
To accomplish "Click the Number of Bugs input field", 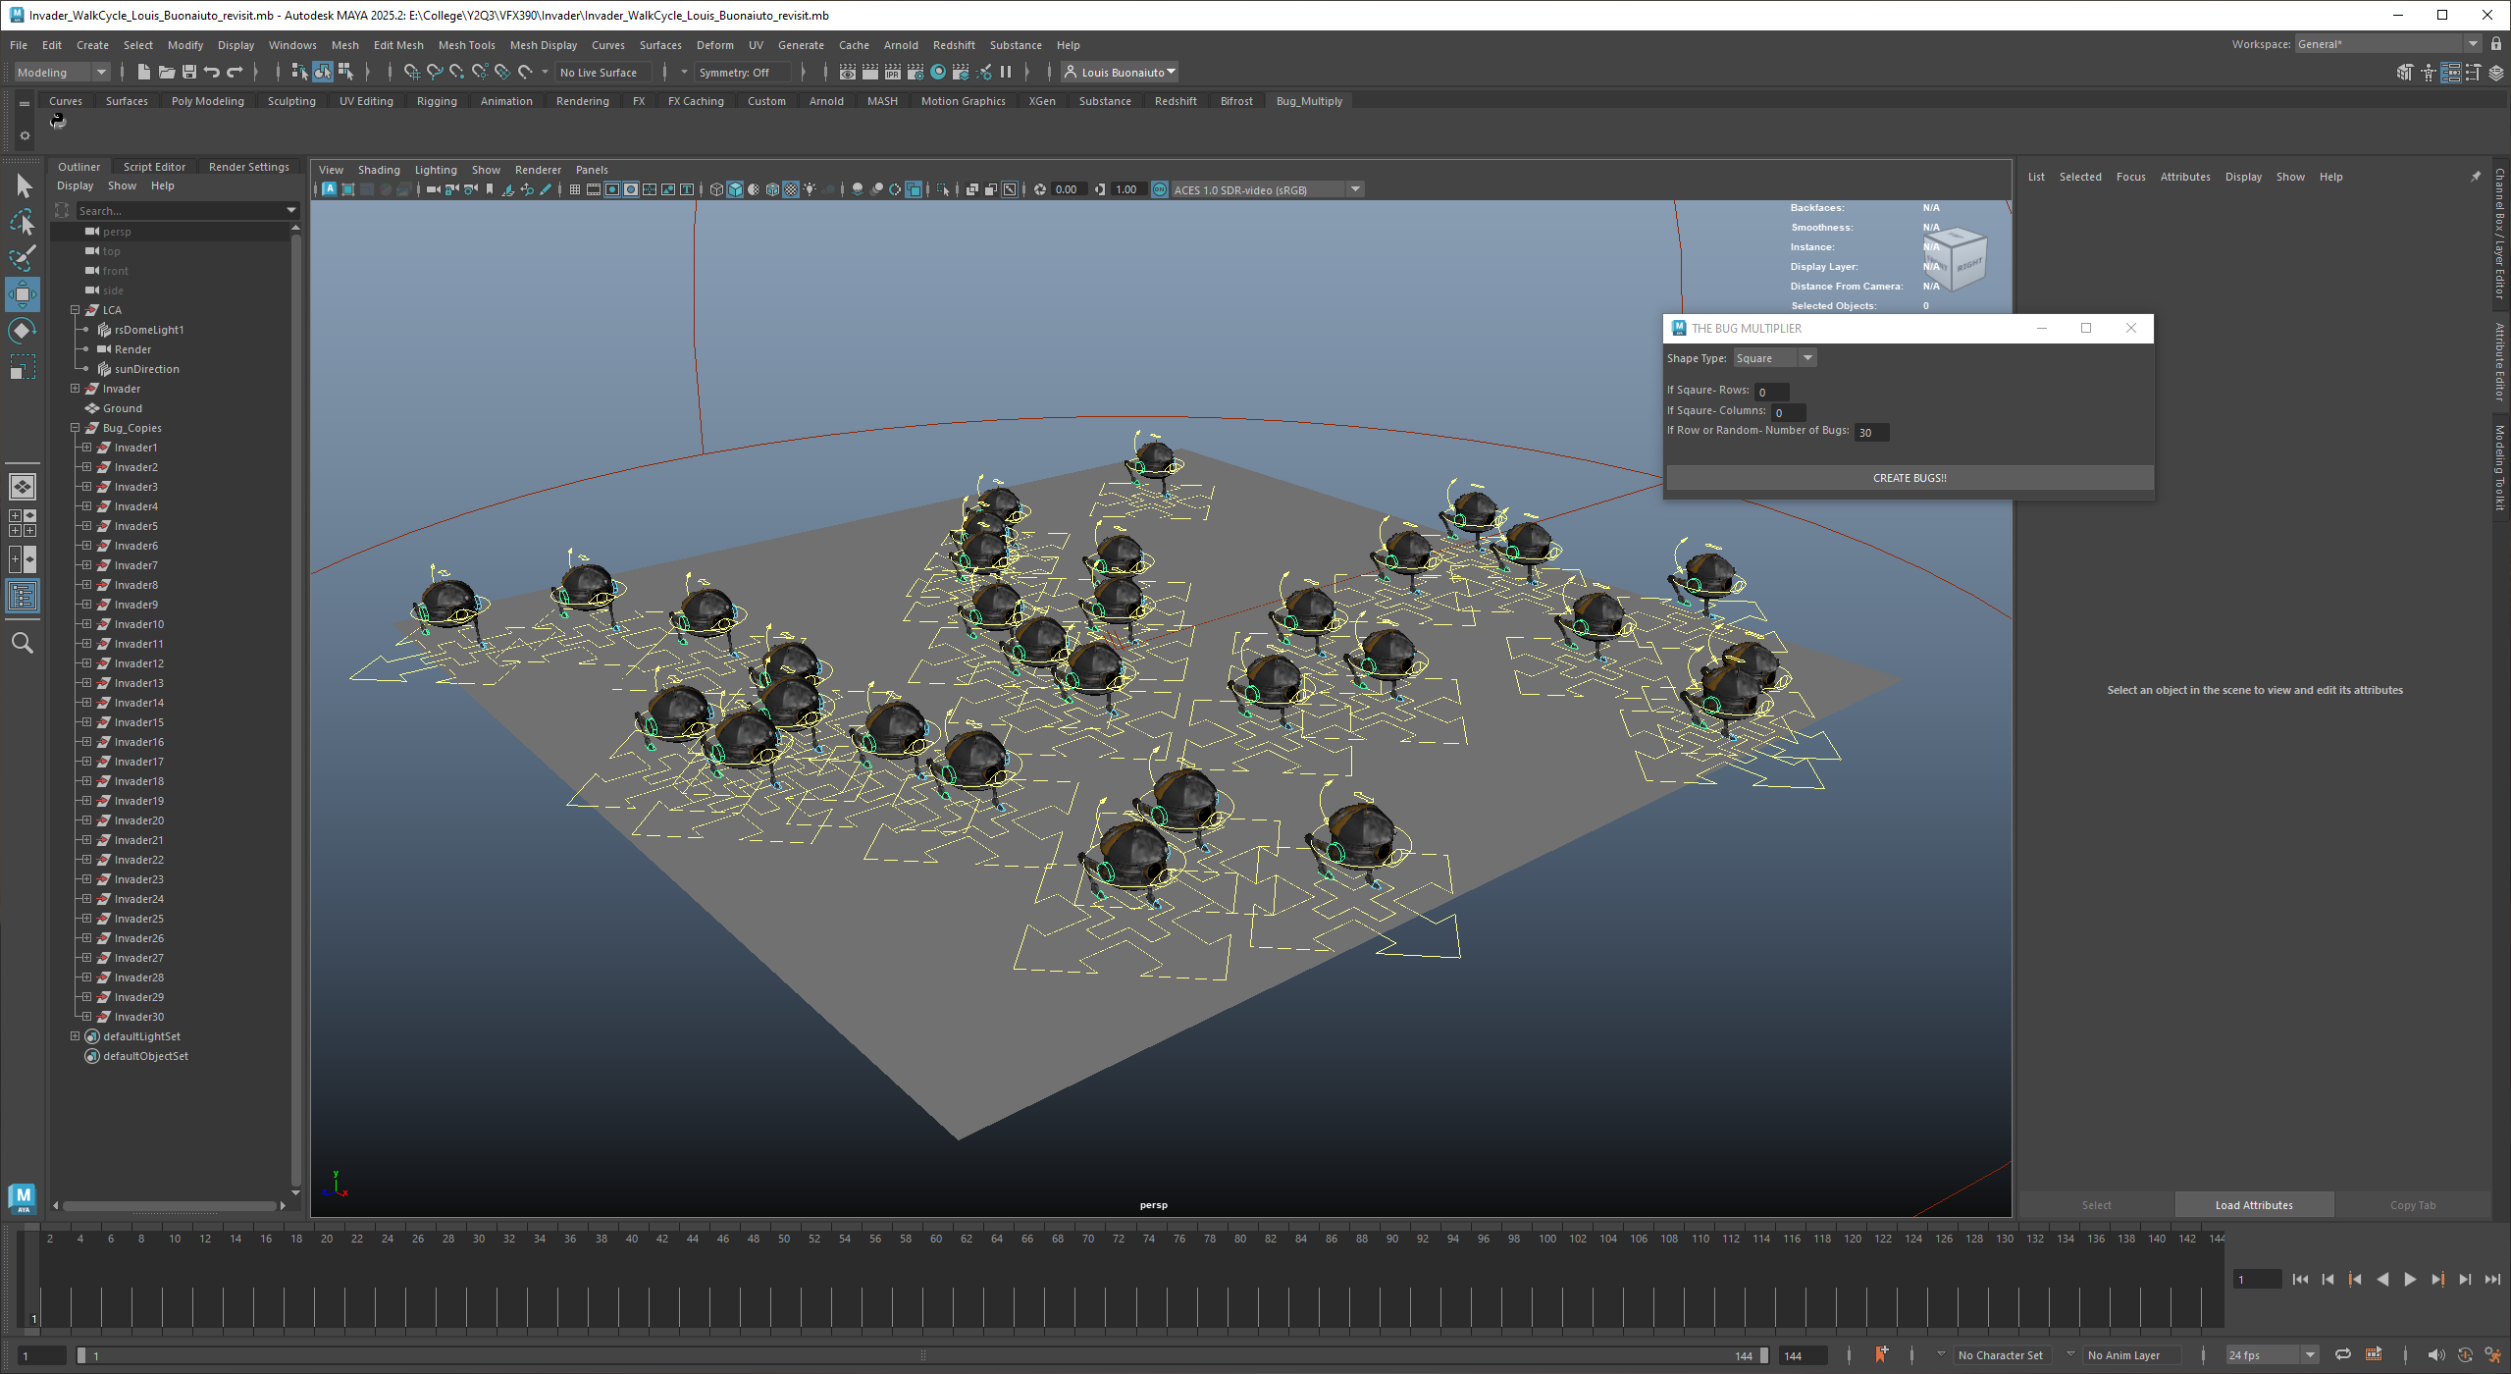I will (x=1870, y=432).
